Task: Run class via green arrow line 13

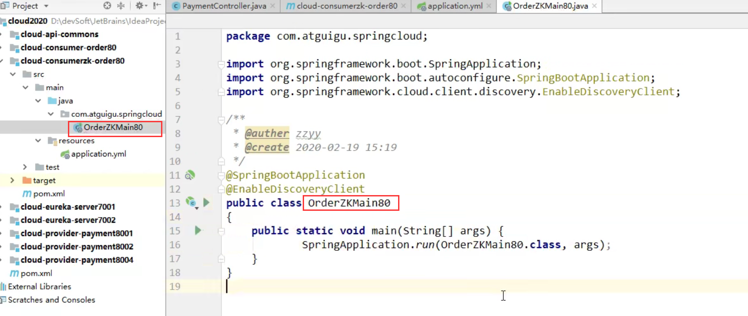Action: (x=206, y=203)
